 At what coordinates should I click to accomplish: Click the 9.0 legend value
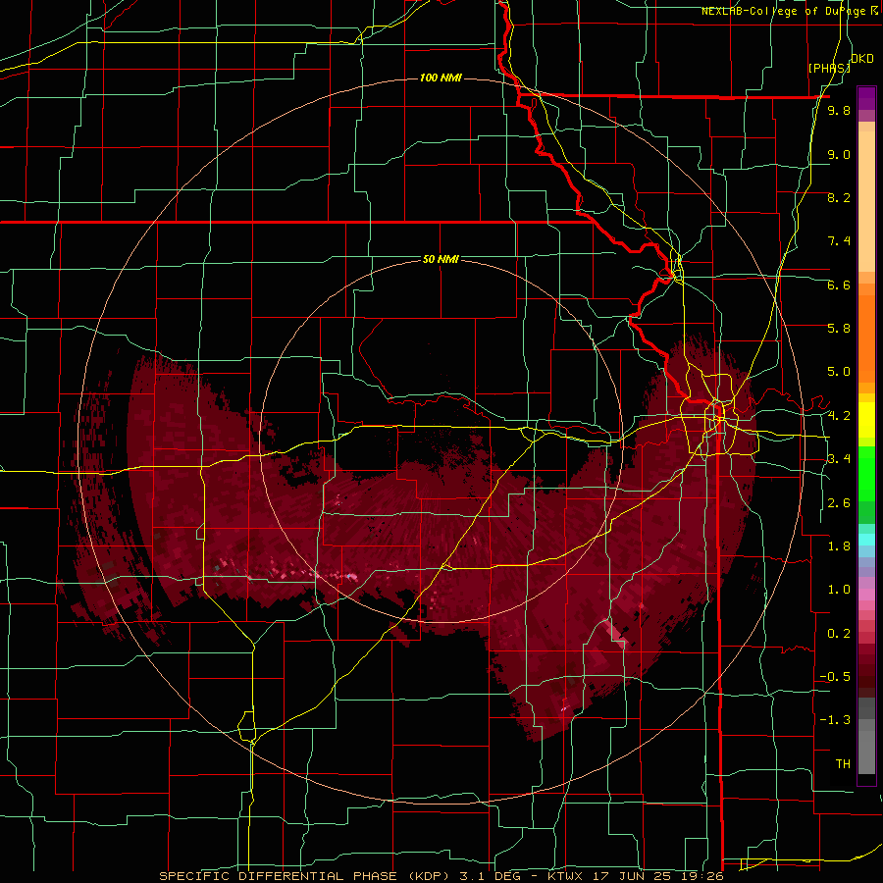(x=839, y=154)
